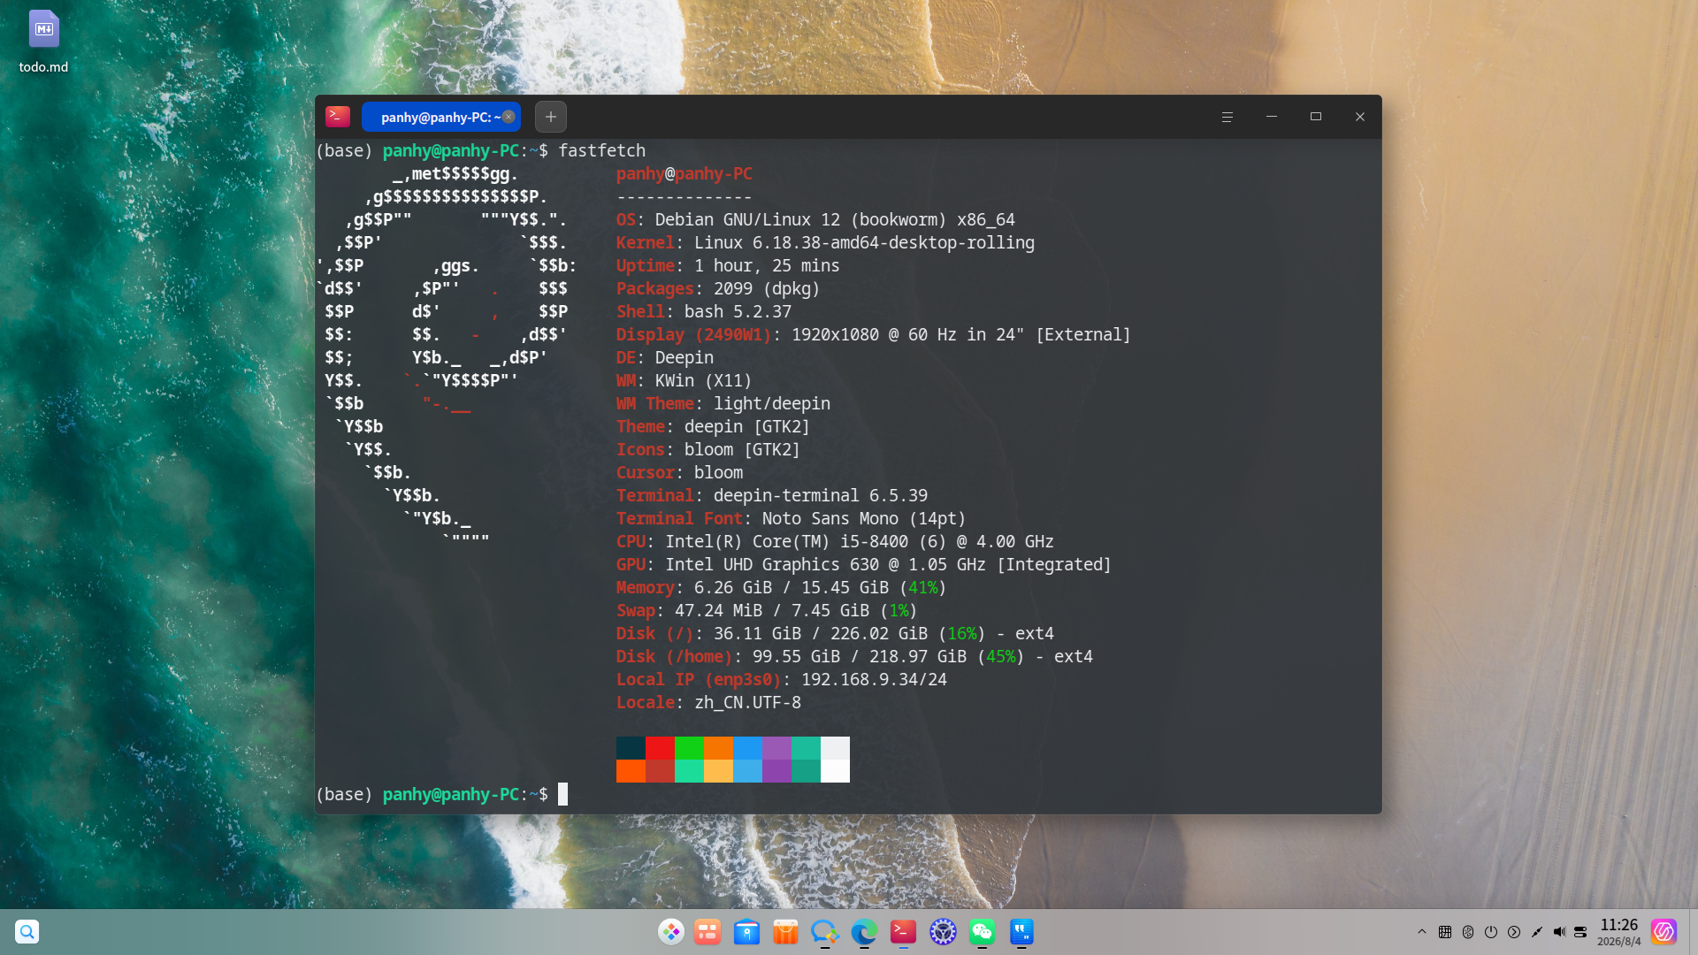Launch the blue file manager dock icon
The width and height of the screenshot is (1698, 955).
click(x=746, y=932)
